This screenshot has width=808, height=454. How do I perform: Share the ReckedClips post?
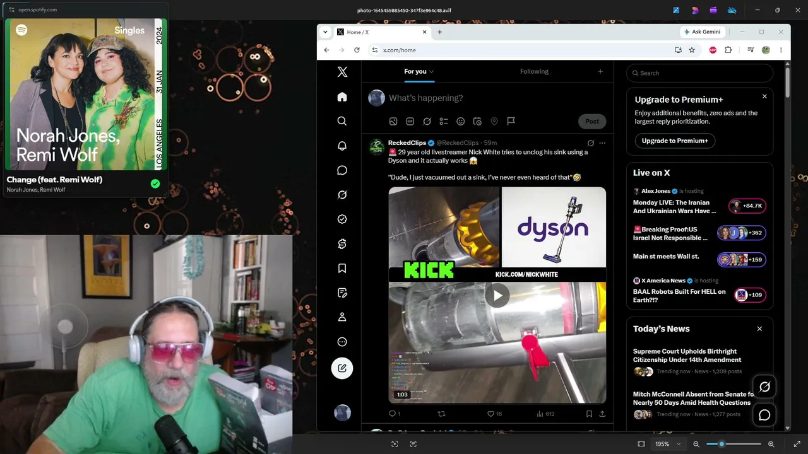602,414
